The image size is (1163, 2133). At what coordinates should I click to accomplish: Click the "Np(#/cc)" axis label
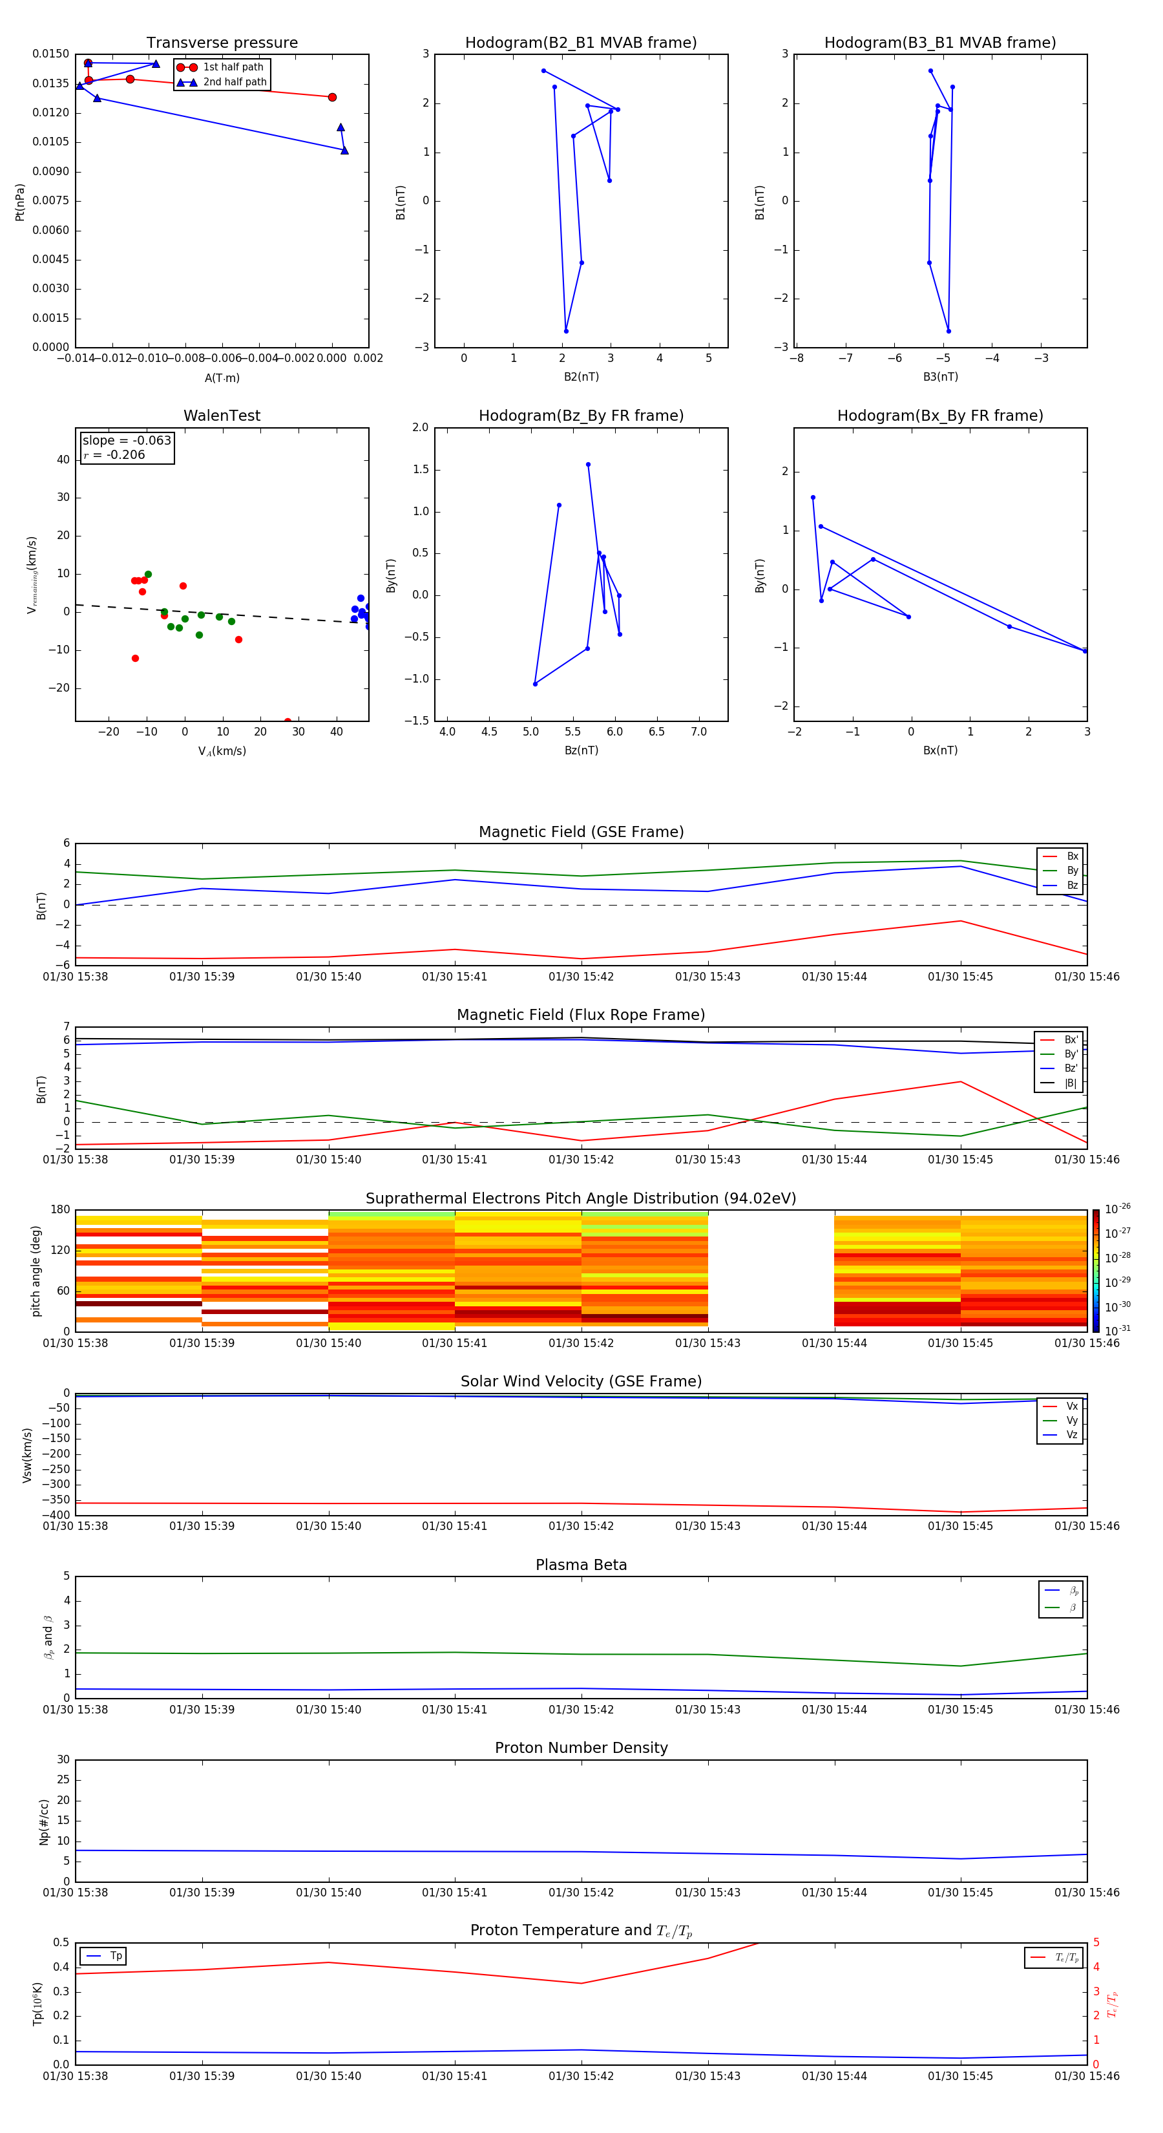44,1821
